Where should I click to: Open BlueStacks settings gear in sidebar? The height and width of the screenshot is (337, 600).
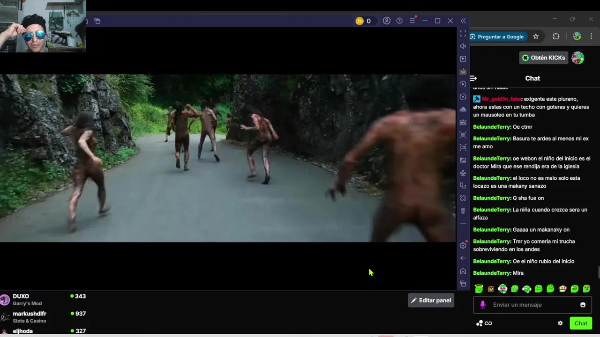click(463, 245)
